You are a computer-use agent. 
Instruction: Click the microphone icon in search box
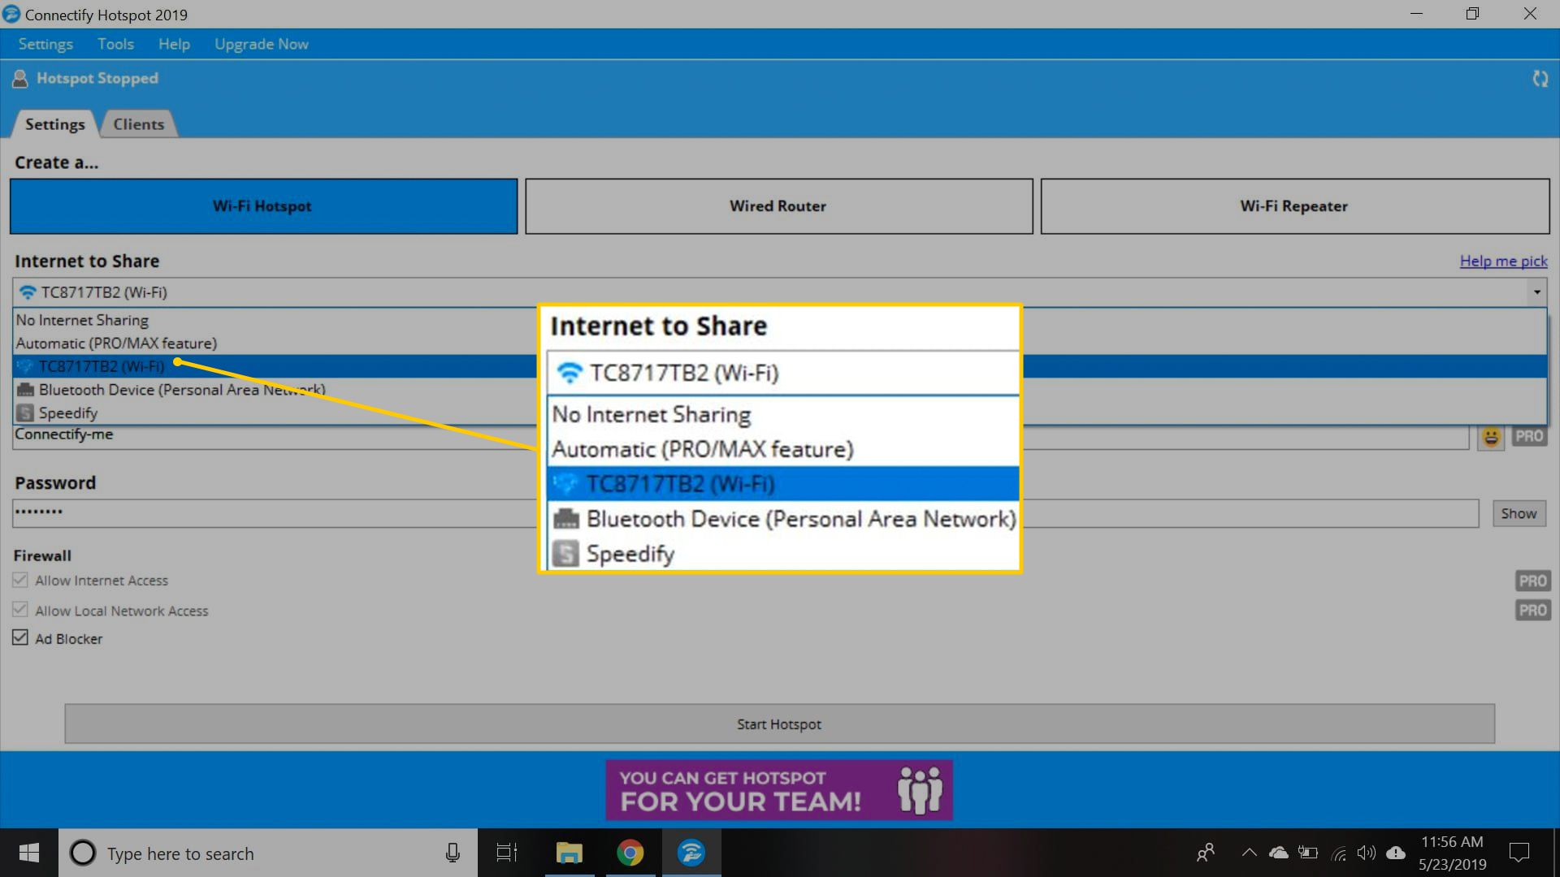[453, 853]
